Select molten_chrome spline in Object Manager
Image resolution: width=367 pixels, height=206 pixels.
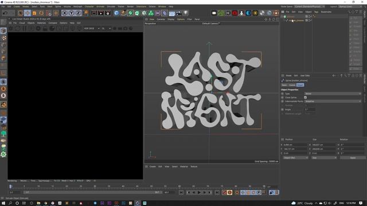[296, 21]
